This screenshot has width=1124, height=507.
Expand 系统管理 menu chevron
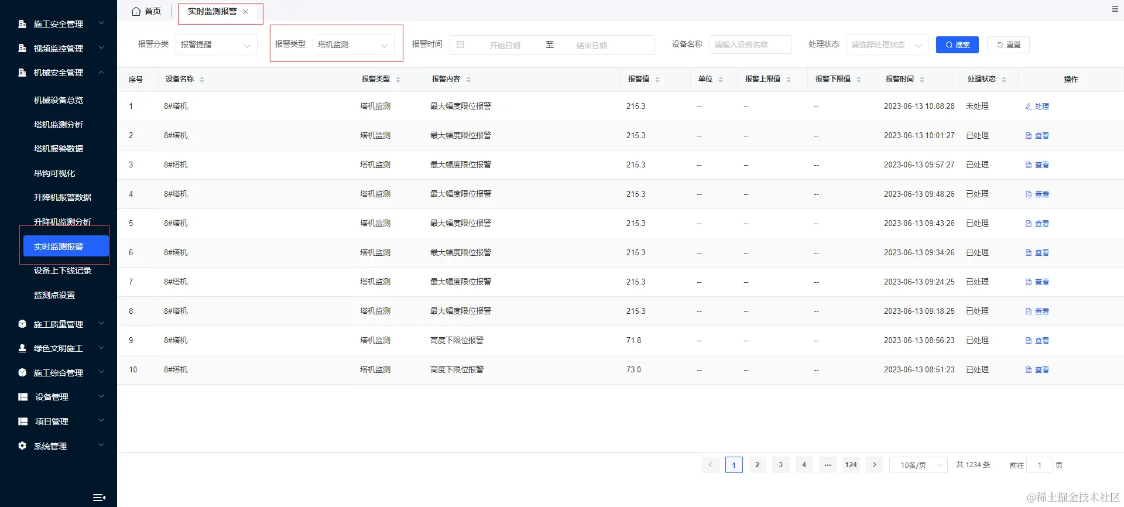click(101, 445)
